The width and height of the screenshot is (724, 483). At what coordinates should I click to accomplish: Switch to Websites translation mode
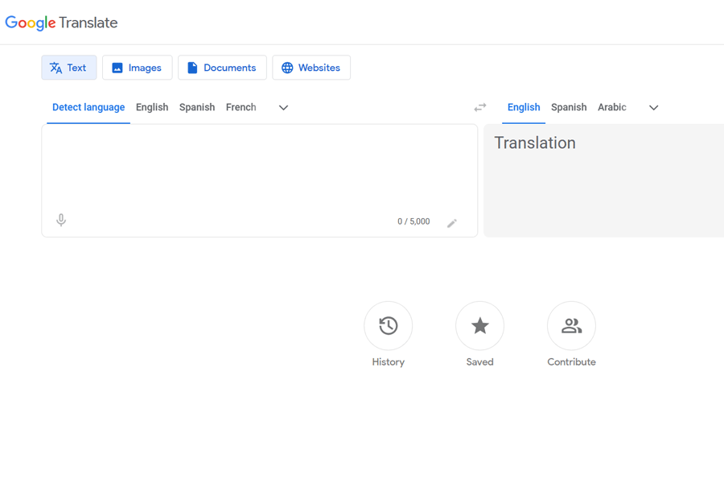click(x=311, y=68)
